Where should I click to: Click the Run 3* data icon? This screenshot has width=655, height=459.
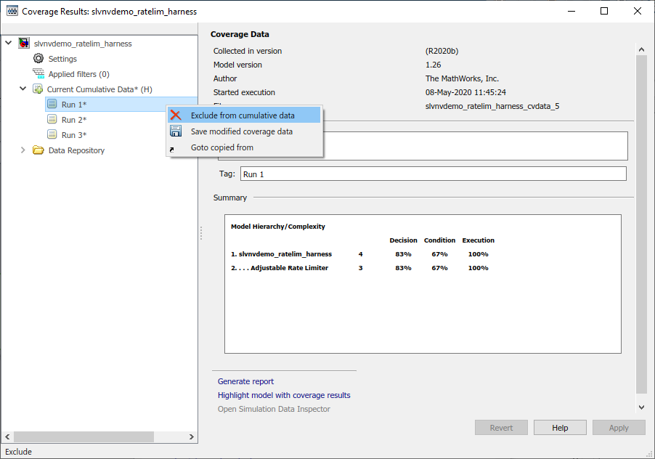(52, 135)
